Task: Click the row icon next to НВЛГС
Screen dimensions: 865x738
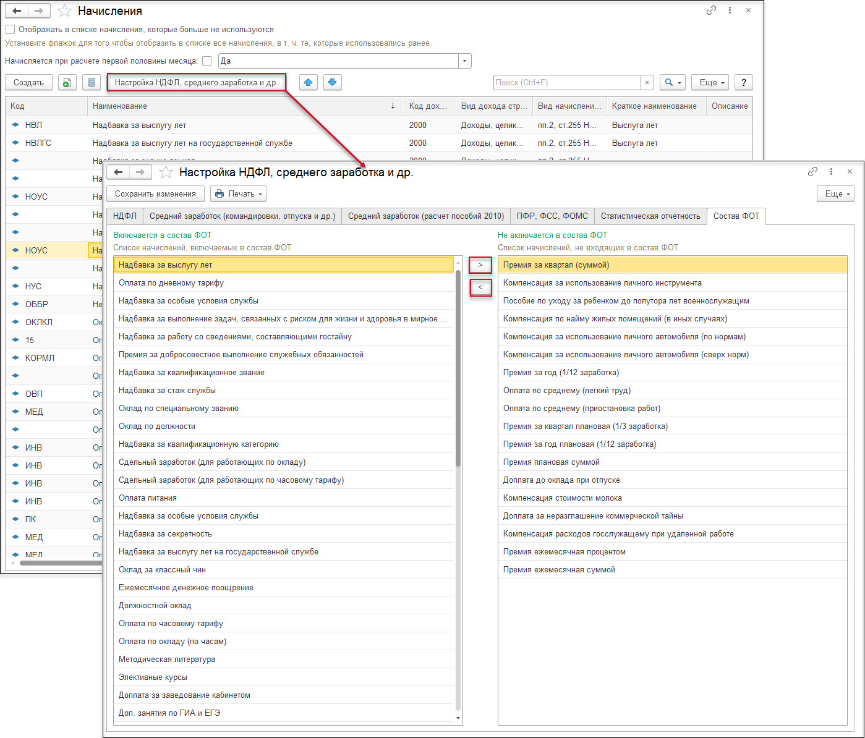Action: click(x=15, y=143)
